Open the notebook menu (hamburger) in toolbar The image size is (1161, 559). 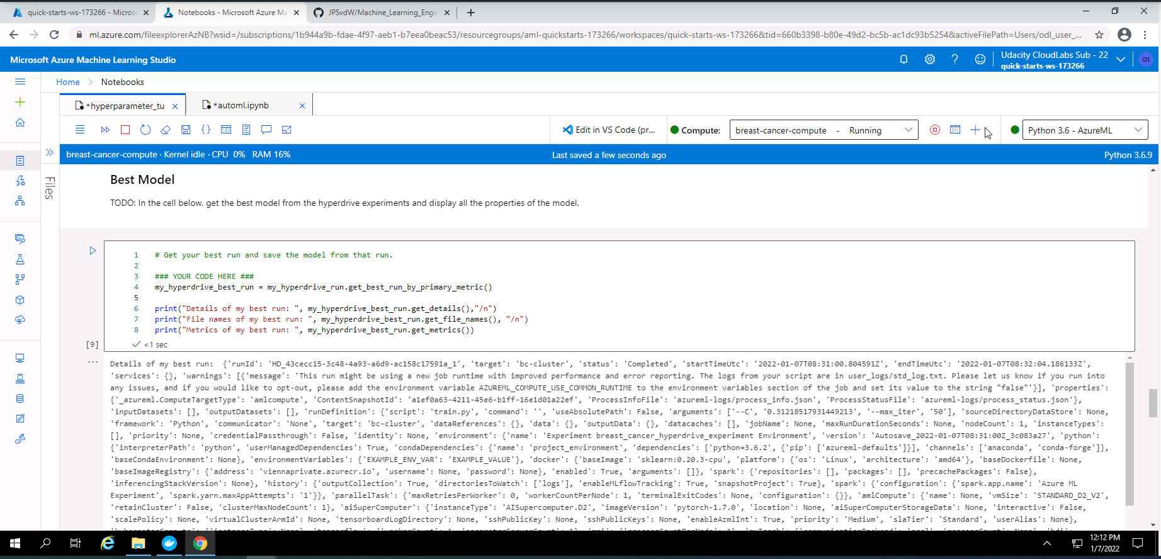[80, 130]
